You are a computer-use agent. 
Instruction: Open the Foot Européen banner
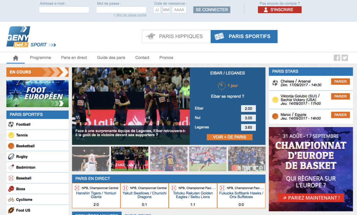click(x=37, y=94)
